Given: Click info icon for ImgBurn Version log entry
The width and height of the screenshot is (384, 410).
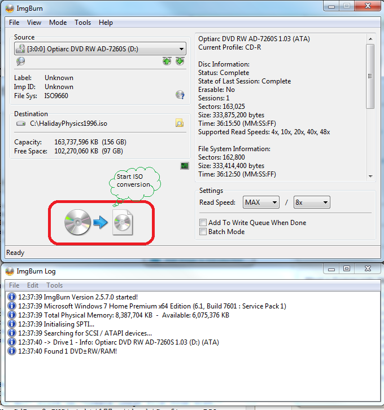Looking at the screenshot, I should (11, 297).
